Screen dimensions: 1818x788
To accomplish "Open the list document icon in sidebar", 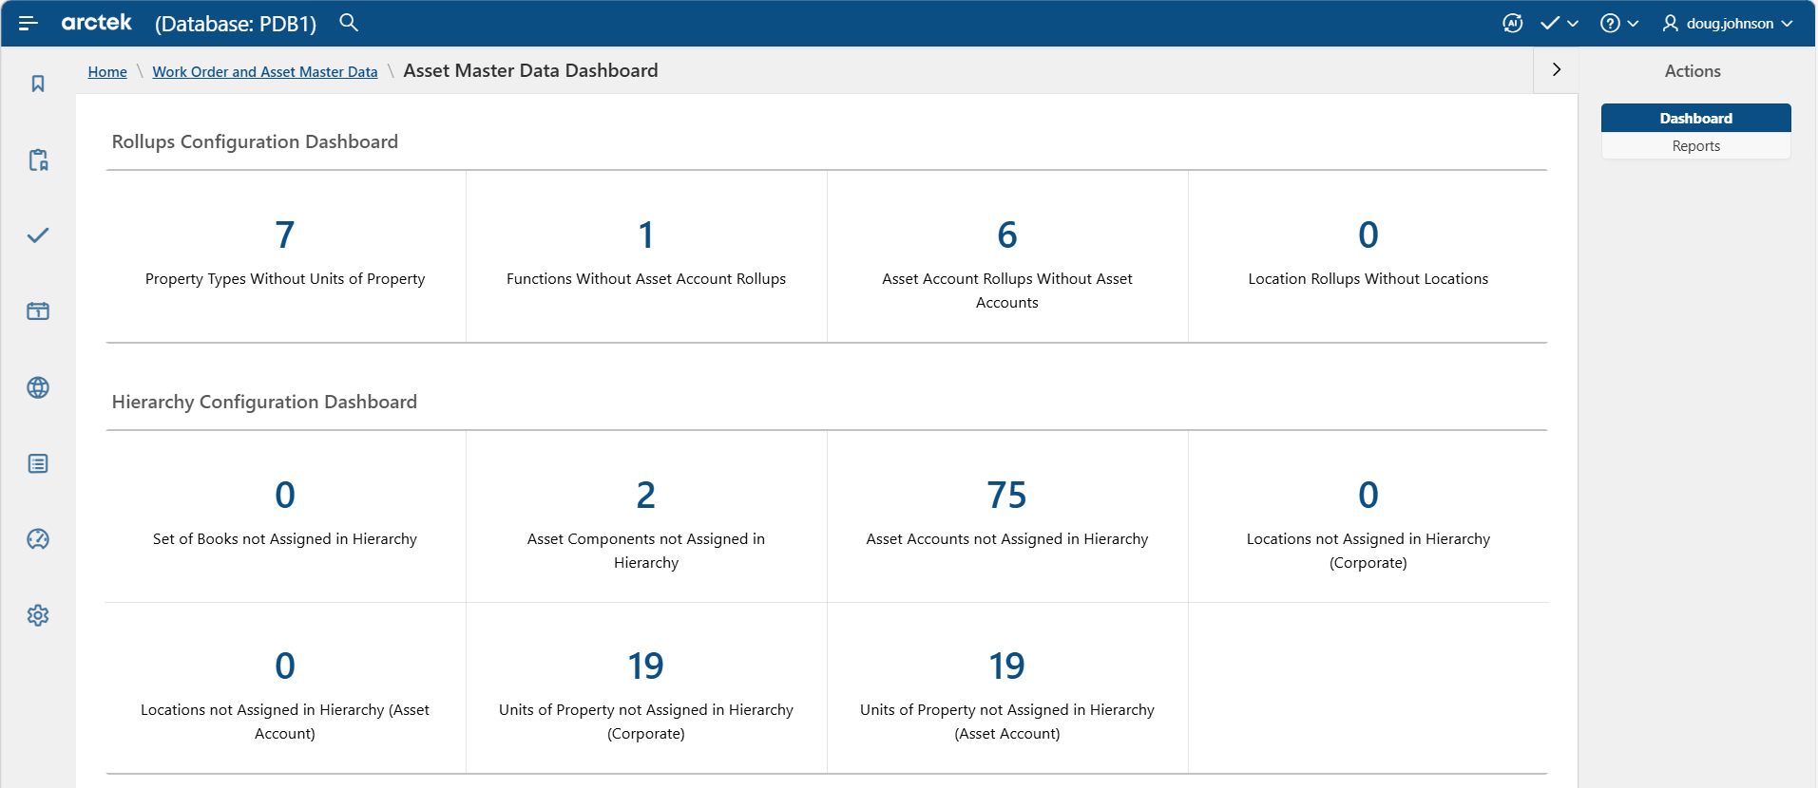I will (38, 463).
